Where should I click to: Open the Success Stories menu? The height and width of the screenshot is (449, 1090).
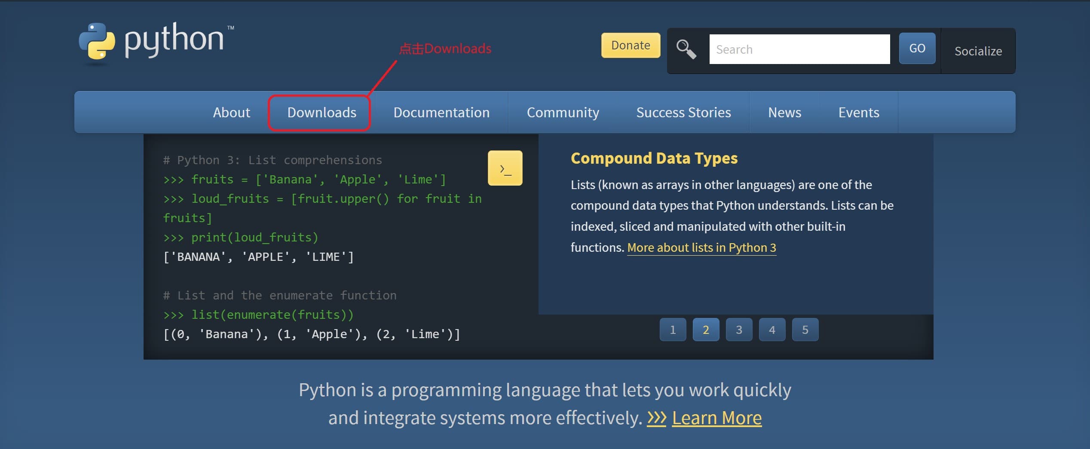coord(683,112)
